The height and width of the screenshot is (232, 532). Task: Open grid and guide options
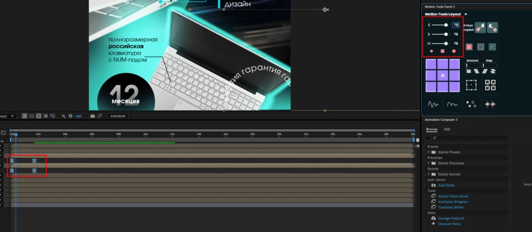click(x=52, y=116)
